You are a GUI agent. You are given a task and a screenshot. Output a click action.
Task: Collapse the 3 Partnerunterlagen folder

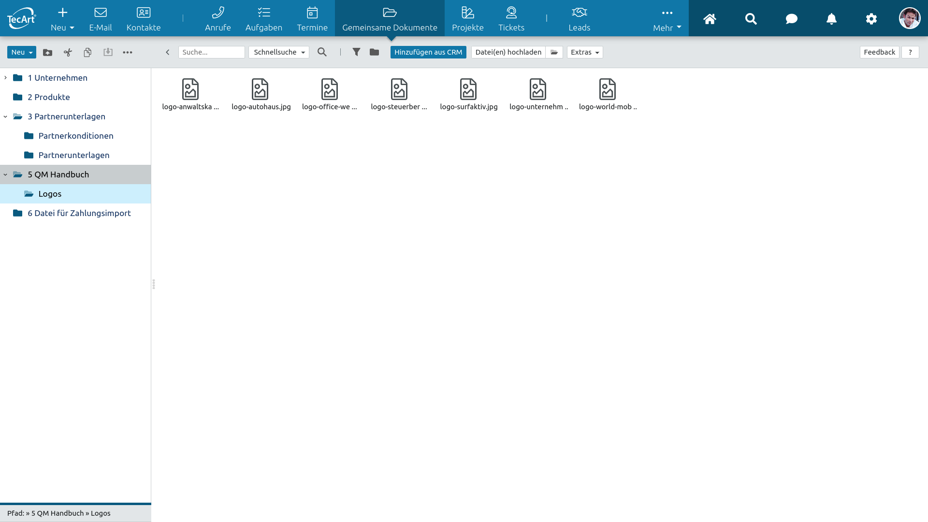click(x=5, y=116)
